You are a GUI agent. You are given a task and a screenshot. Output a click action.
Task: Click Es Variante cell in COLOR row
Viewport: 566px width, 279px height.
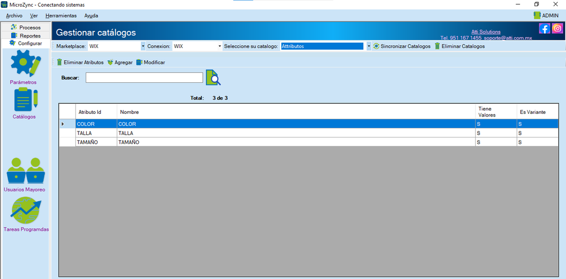[x=537, y=124]
